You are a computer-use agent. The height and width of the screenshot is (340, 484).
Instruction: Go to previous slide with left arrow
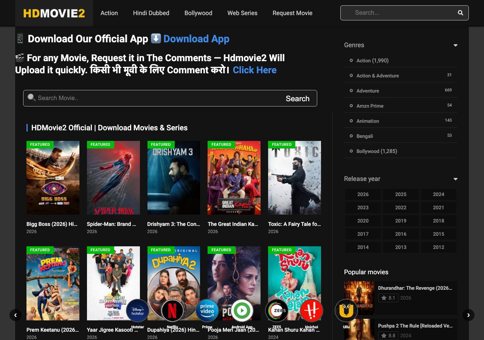pyautogui.click(x=16, y=315)
